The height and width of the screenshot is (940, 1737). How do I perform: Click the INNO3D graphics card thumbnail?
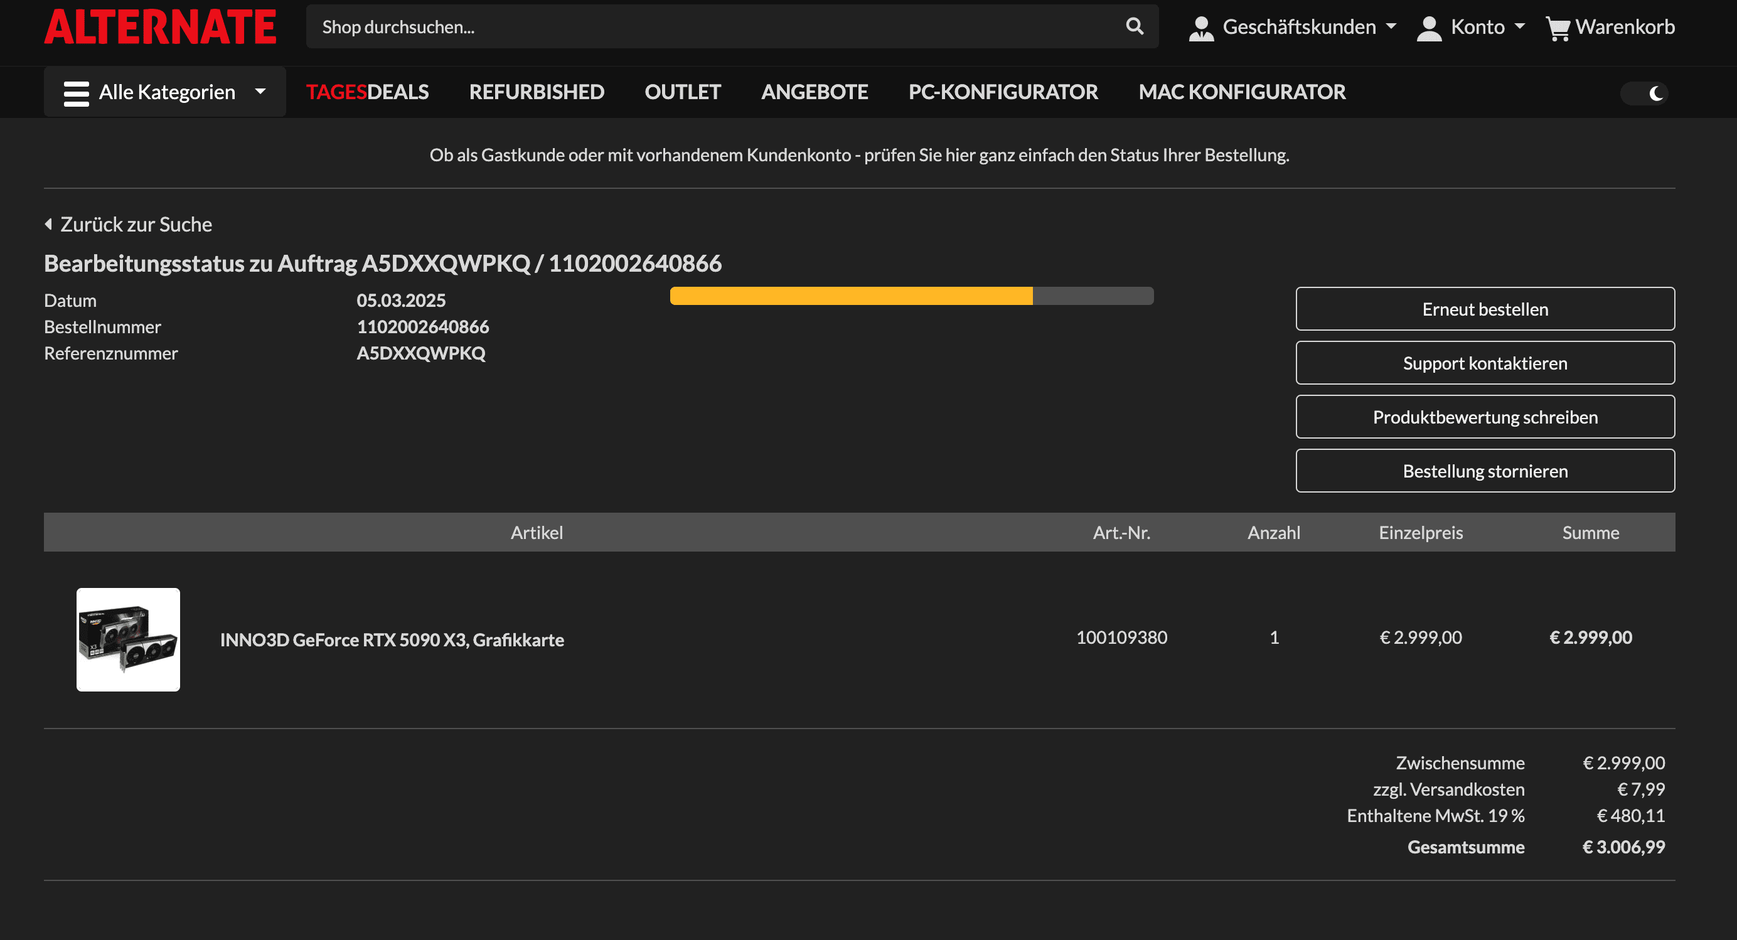pos(128,639)
